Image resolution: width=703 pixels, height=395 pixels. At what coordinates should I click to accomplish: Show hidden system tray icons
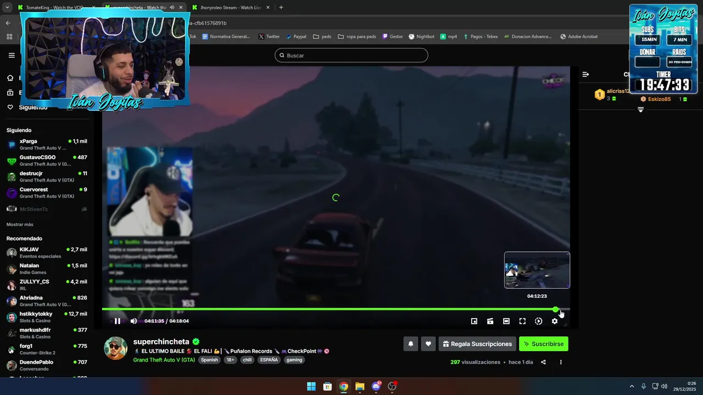pyautogui.click(x=632, y=386)
